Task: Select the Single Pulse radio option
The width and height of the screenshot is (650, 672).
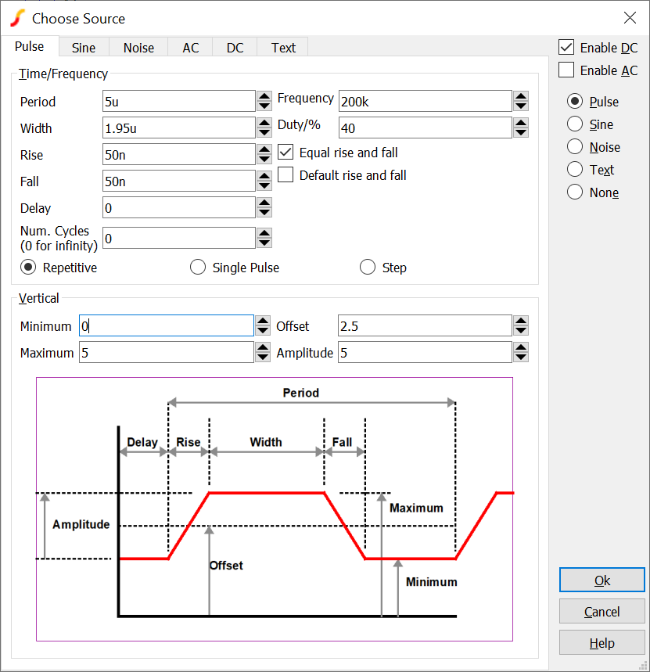Action: tap(198, 268)
